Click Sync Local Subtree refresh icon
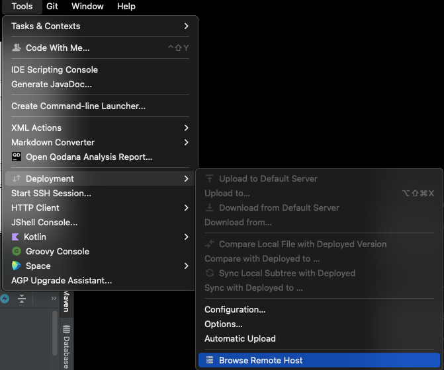Image resolution: width=444 pixels, height=370 pixels. point(210,273)
